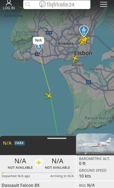
Task: Click the search magnifier icon
Action: (x=28, y=4)
